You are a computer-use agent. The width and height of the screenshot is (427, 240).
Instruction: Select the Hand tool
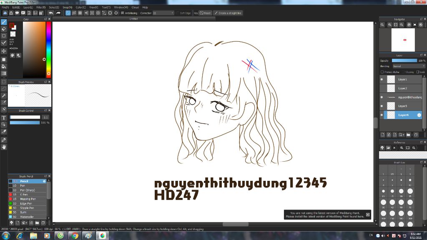pos(4,147)
